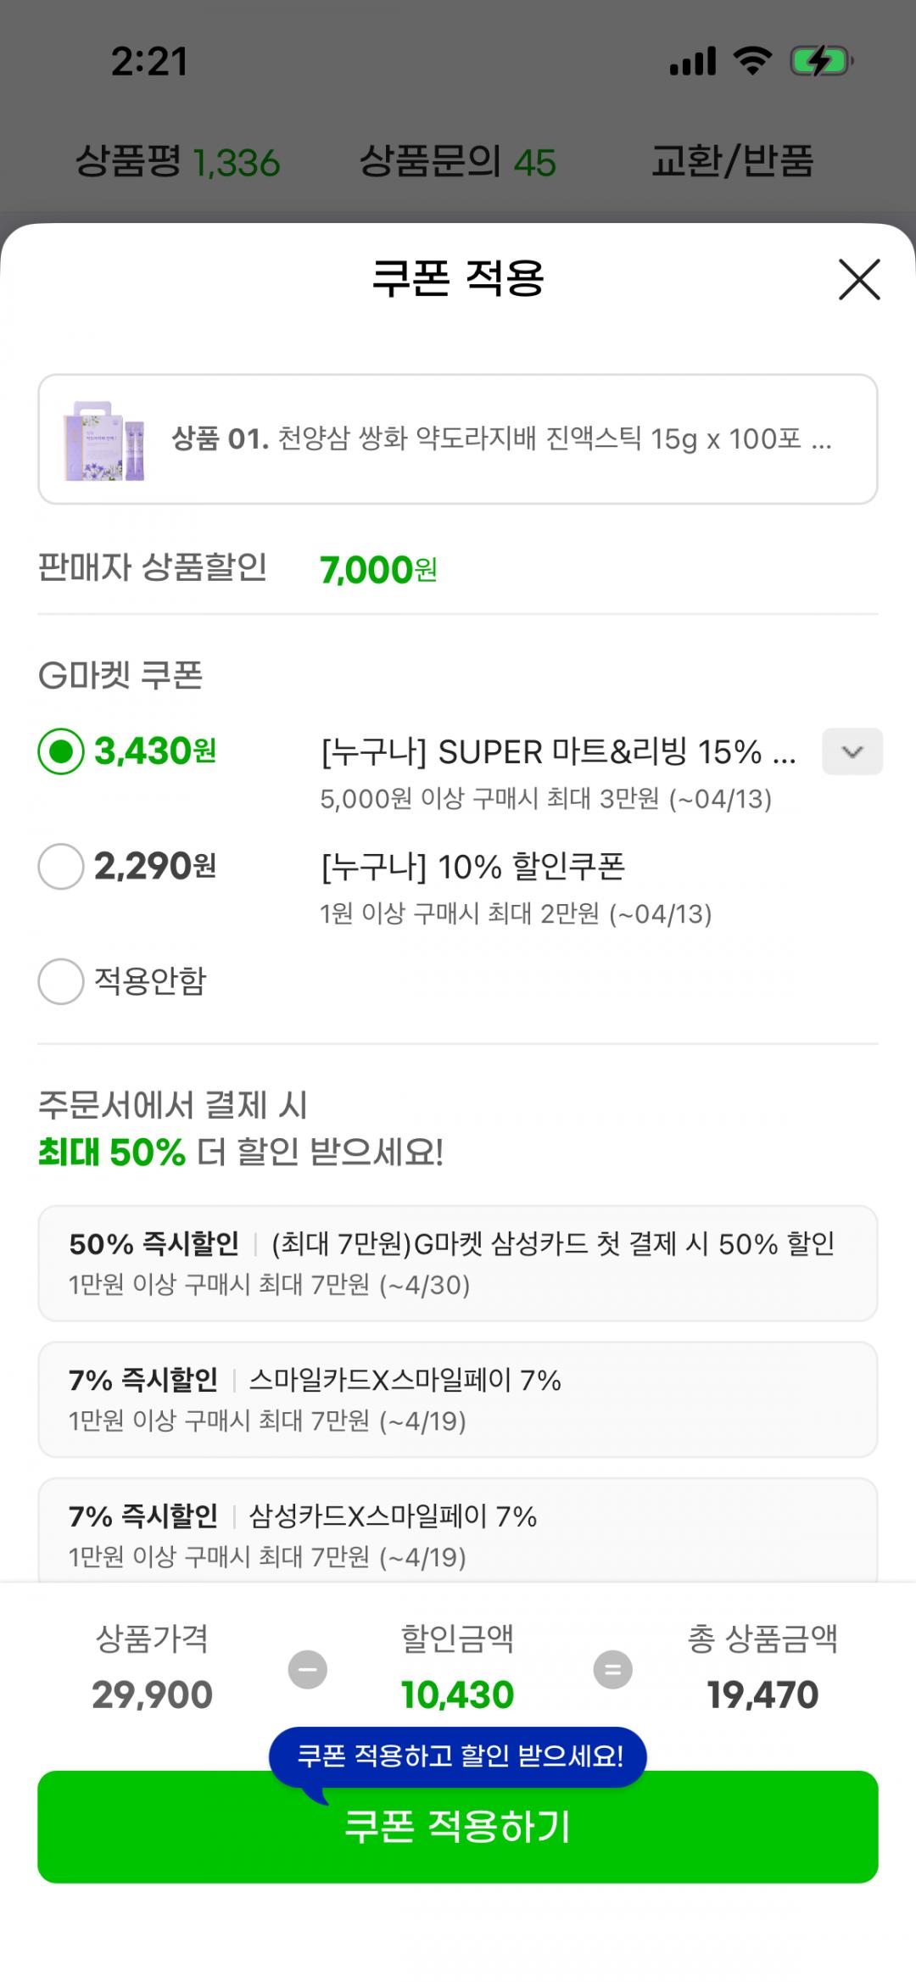Tap the minus circle icon by 할인금액
The image size is (916, 1982).
[308, 1670]
